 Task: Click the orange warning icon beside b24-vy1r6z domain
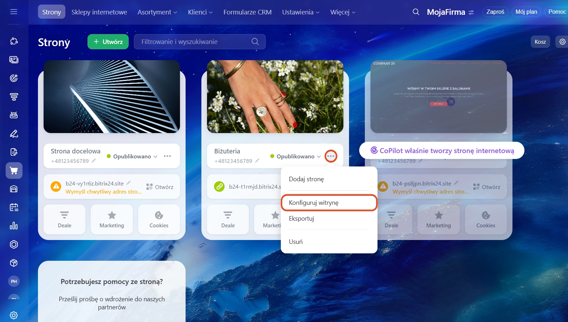(x=56, y=187)
